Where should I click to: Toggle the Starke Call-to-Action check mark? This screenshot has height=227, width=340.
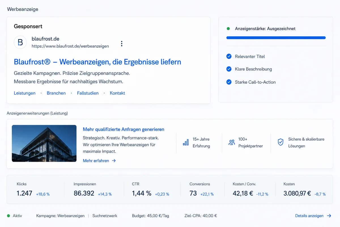pos(229,82)
